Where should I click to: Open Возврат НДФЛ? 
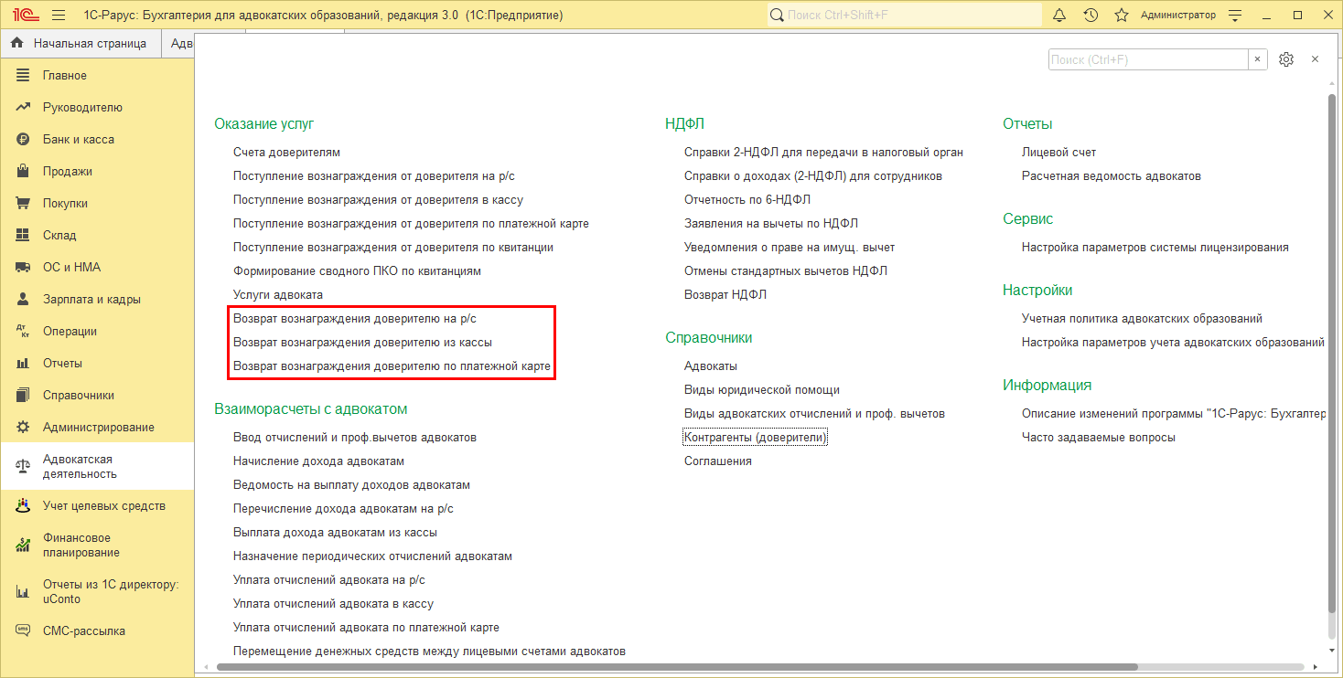click(x=725, y=294)
